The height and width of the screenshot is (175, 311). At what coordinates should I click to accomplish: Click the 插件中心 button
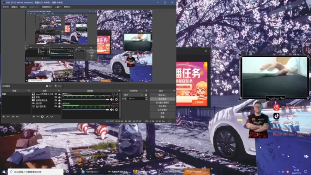click(x=162, y=95)
